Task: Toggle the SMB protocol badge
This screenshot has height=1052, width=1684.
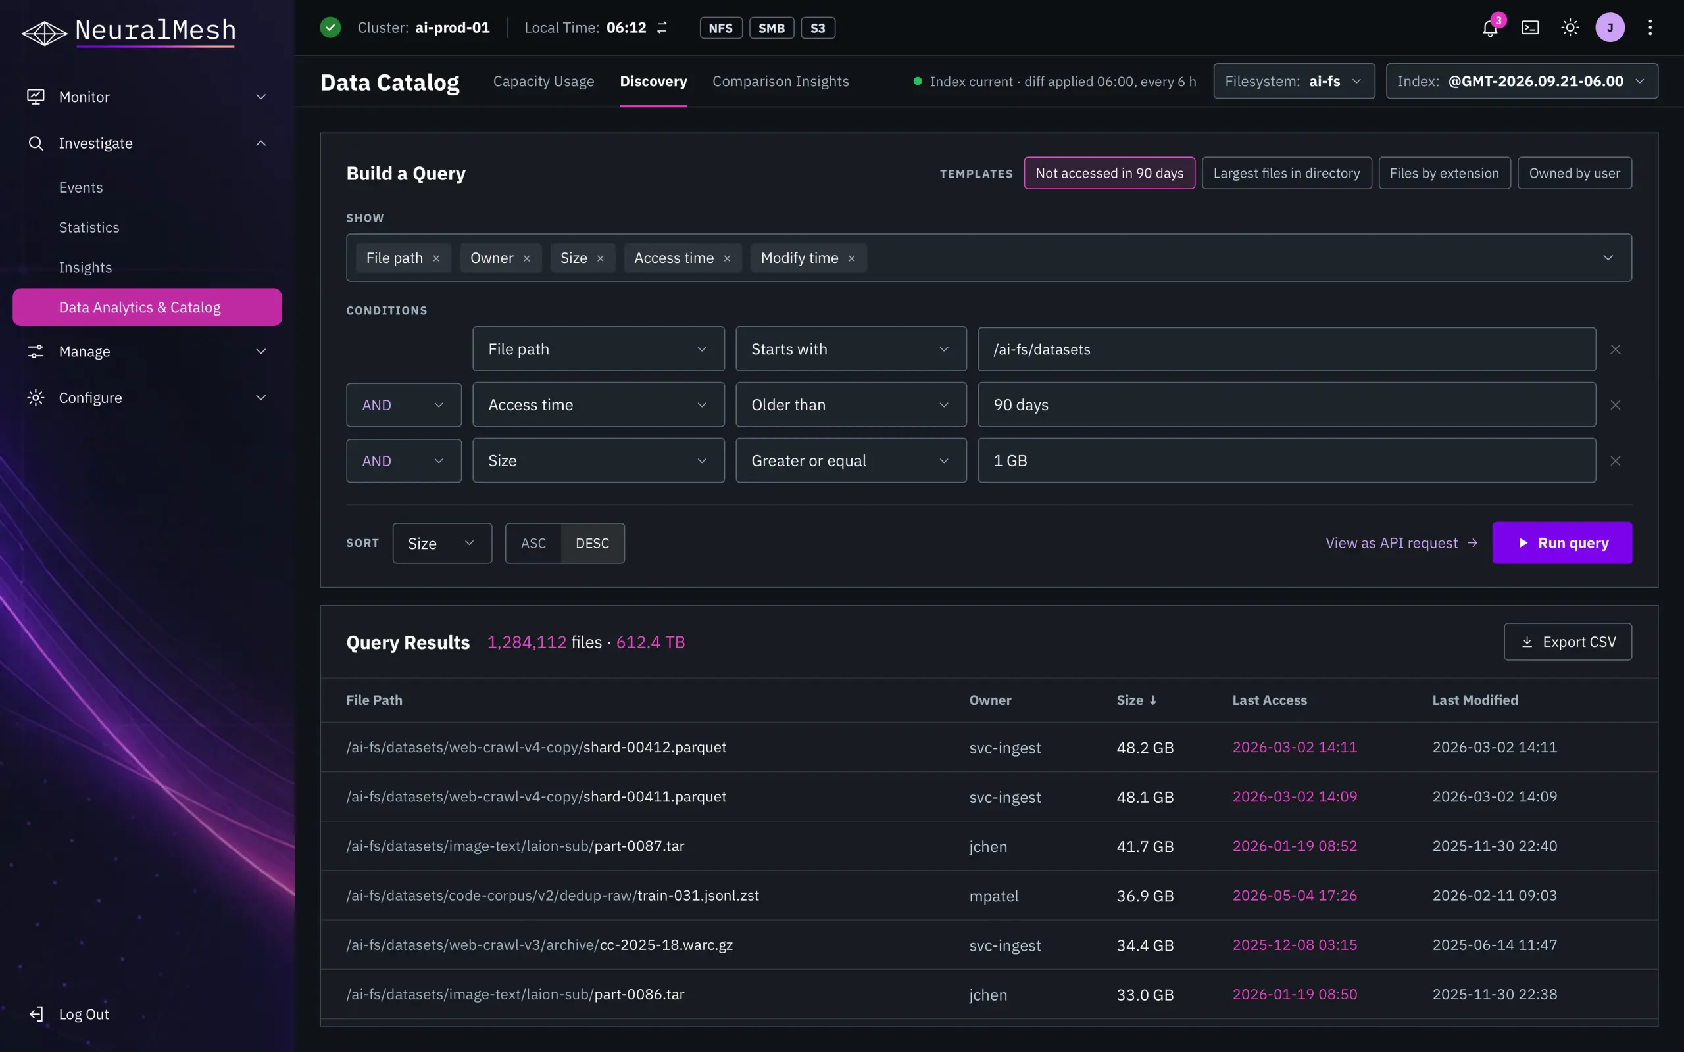Action: pos(771,28)
